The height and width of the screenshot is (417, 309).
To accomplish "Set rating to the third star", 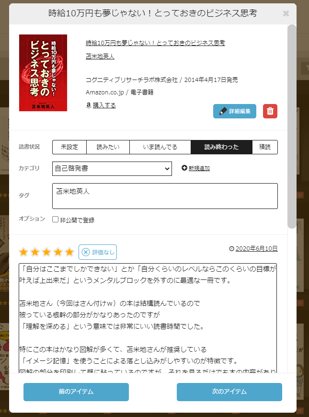I will point(46,252).
